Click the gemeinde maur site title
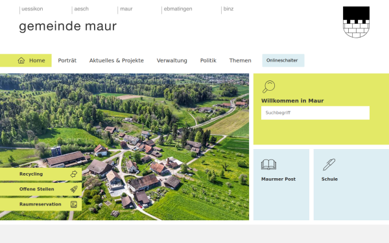 click(x=67, y=27)
